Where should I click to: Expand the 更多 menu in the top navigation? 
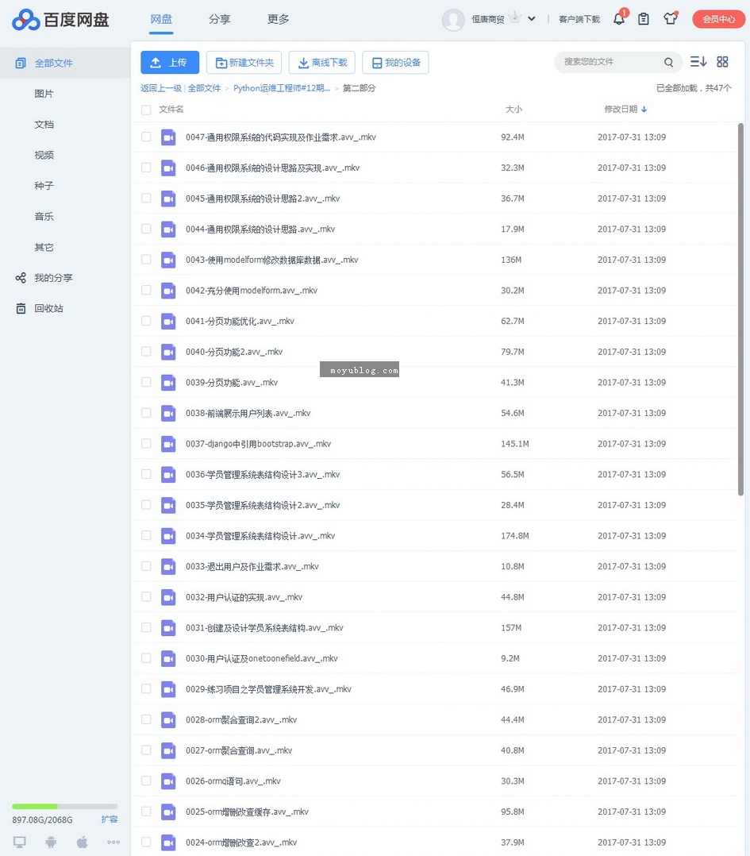tap(278, 19)
